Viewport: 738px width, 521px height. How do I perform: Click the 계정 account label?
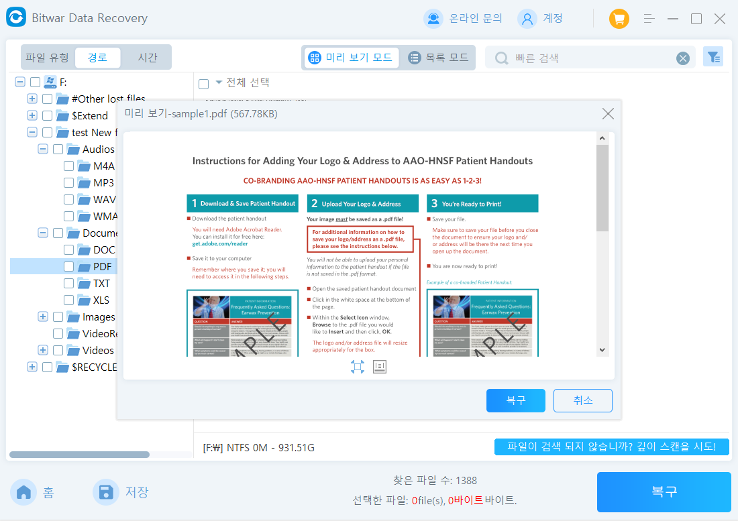tap(553, 18)
